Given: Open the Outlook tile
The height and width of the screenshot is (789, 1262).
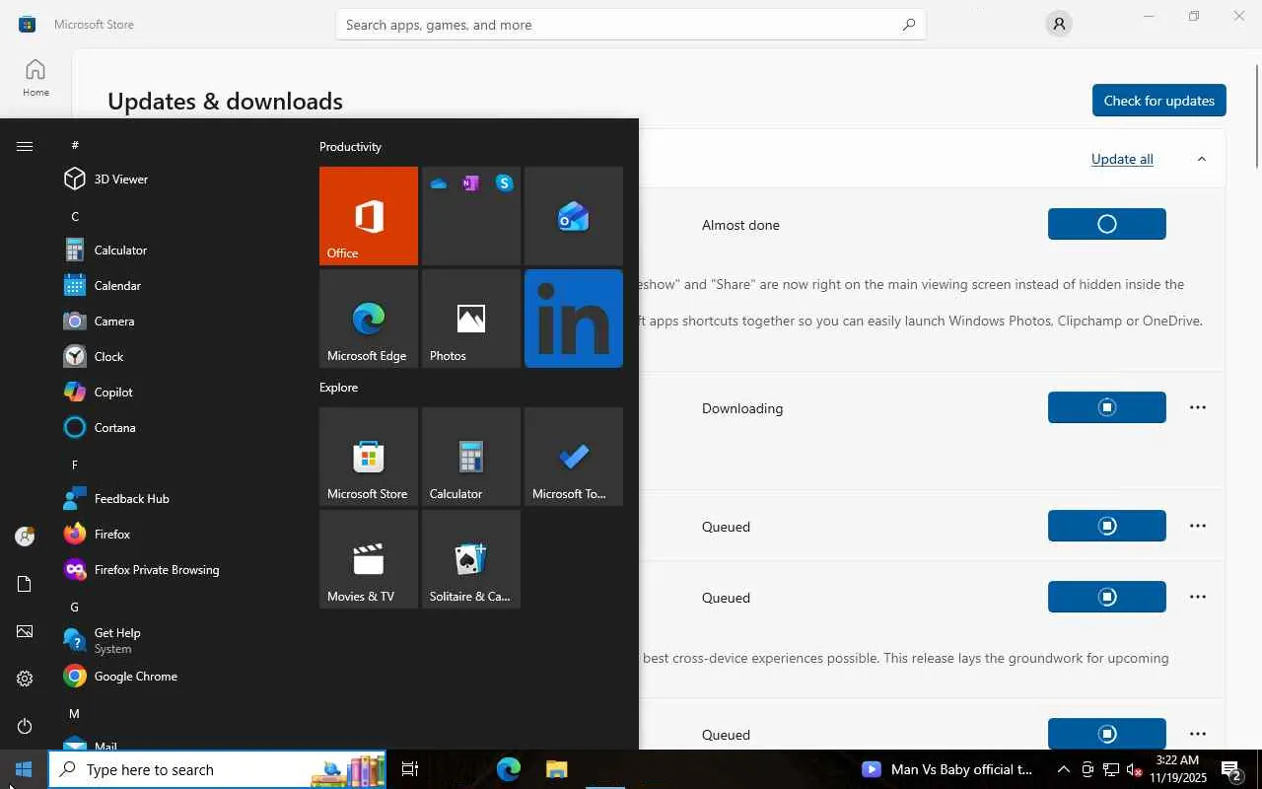Looking at the screenshot, I should [574, 216].
